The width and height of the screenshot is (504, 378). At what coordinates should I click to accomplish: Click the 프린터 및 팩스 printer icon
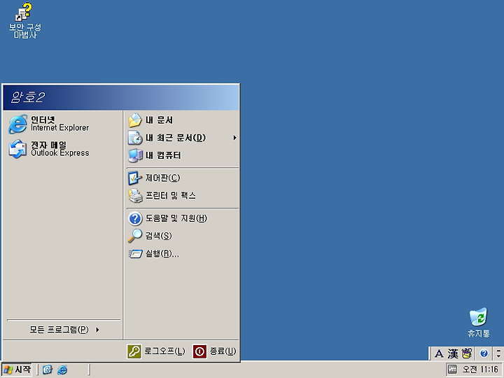pyautogui.click(x=135, y=196)
